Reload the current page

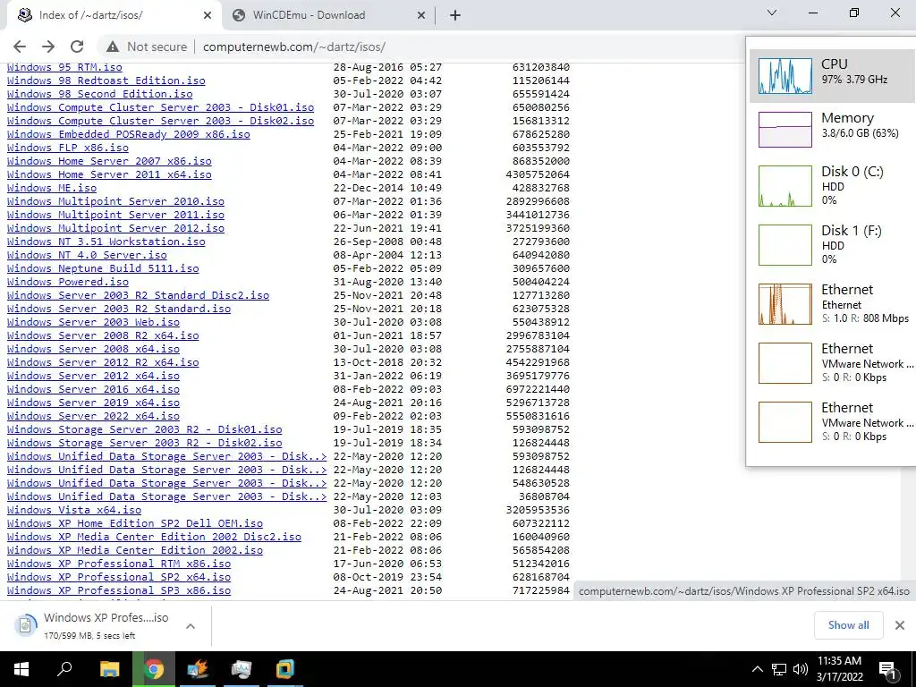click(77, 47)
